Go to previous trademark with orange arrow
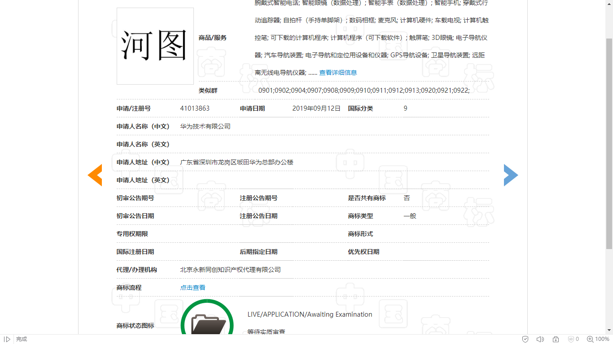Screen dimensions: 613x344 click(x=95, y=175)
